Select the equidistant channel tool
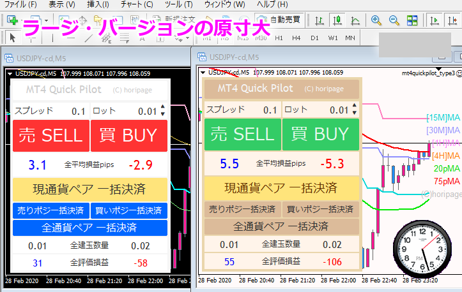The width and height of the screenshot is (462, 292). 106,38
